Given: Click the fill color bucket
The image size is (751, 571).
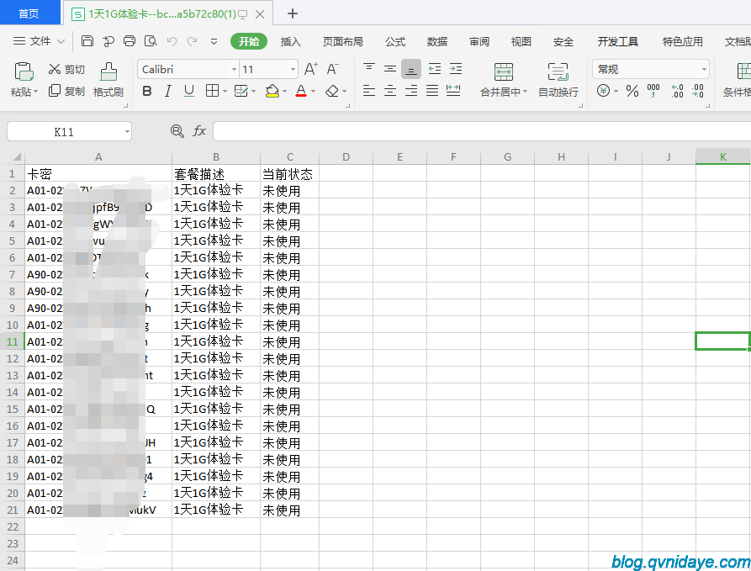Looking at the screenshot, I should pos(272,91).
